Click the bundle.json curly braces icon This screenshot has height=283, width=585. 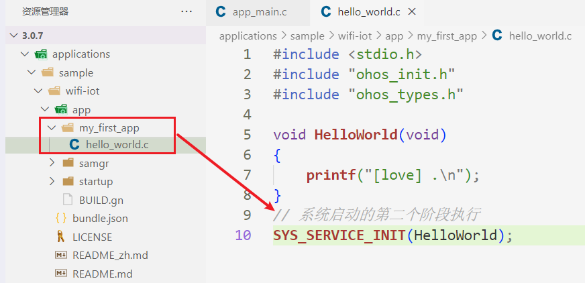60,218
